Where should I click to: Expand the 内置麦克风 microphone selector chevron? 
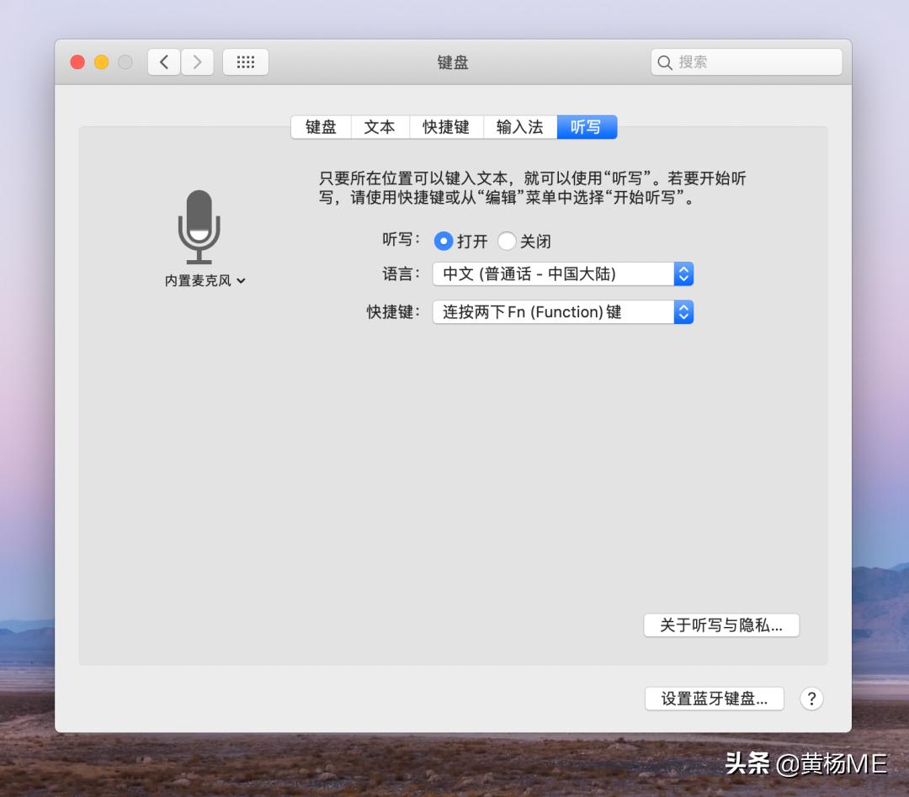242,281
